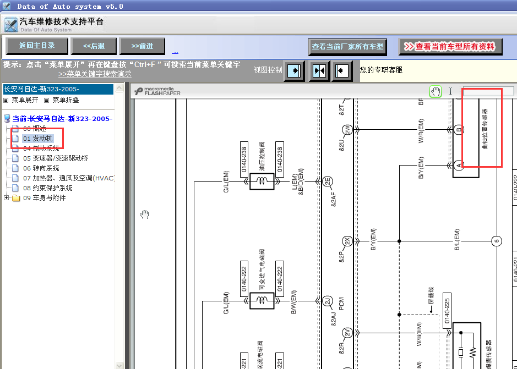Open the >>菜单关键字搜索演示 link
This screenshot has width=517, height=369.
[x=95, y=74]
